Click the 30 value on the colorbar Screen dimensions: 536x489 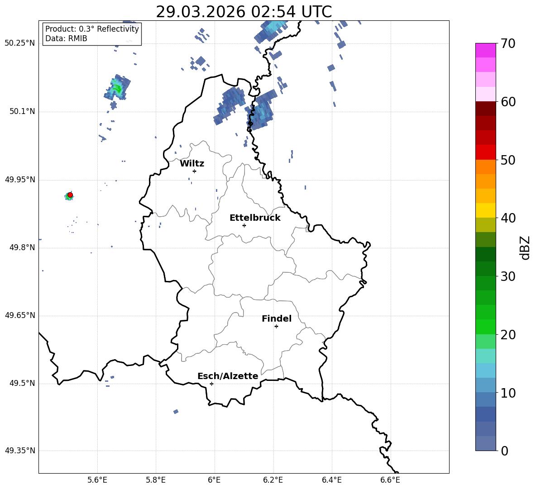(x=508, y=276)
